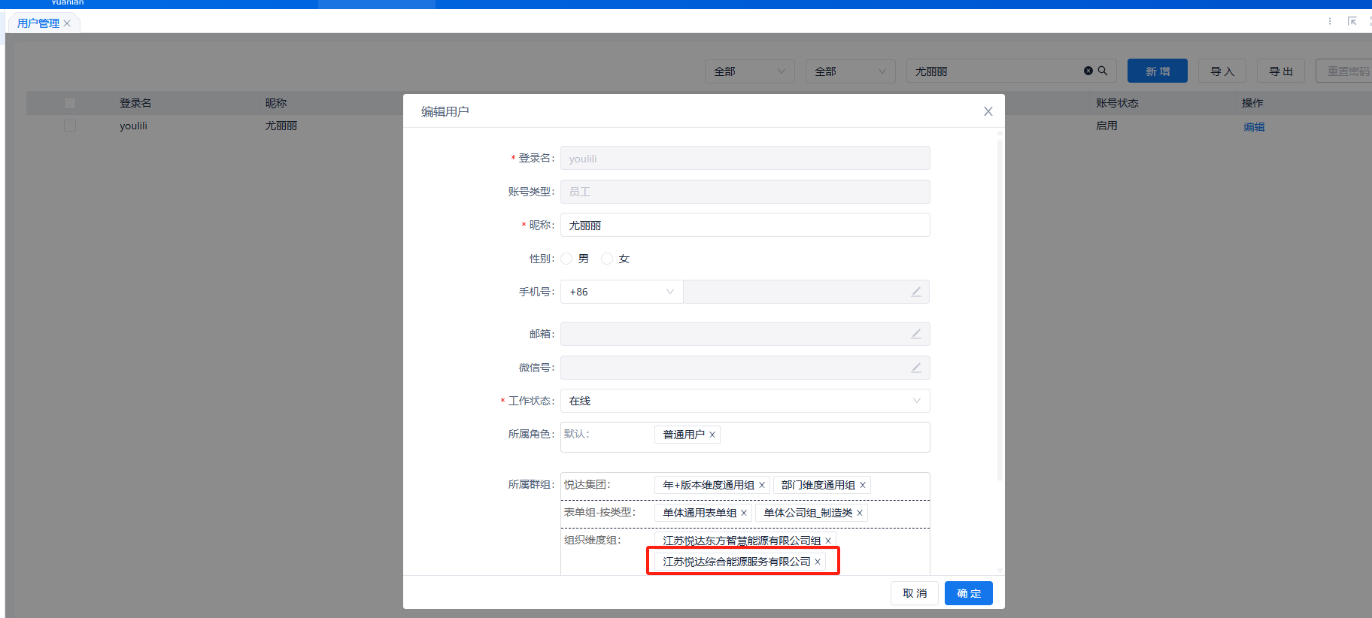Viewport: 1372px width, 618px height.
Task: Click edit pencil icon in 微信号 field
Action: click(x=916, y=368)
